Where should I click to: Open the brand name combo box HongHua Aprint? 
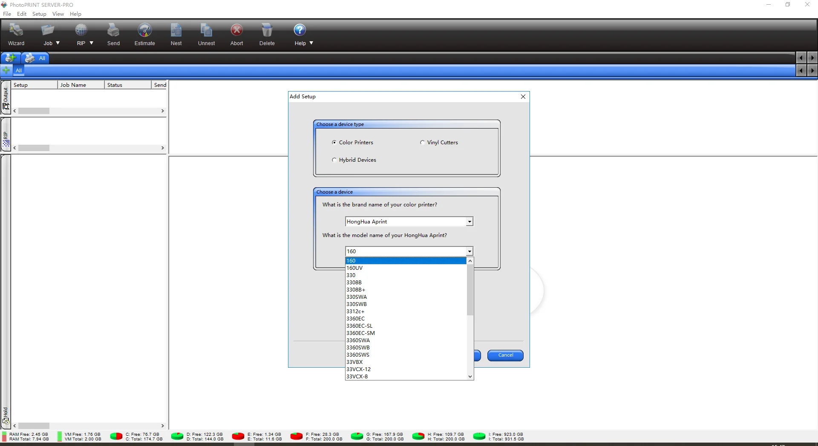point(409,222)
